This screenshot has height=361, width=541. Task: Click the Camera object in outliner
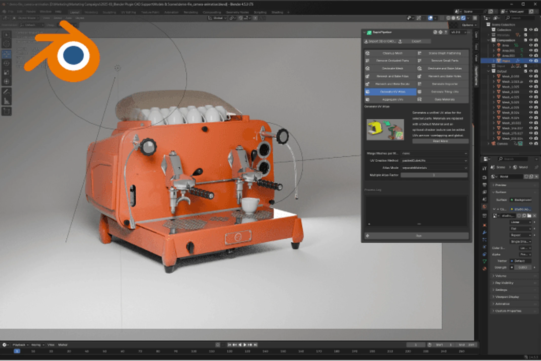click(x=502, y=144)
